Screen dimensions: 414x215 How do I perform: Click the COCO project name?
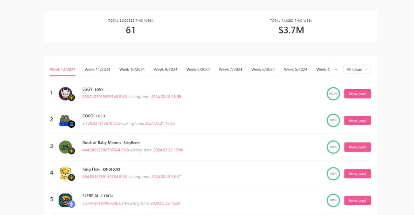coord(88,116)
